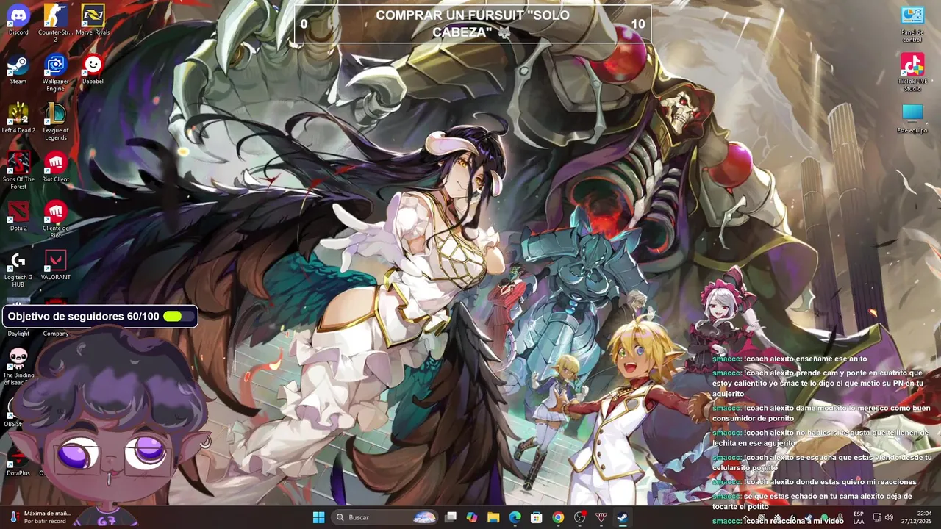Select the Steam desktop shortcut

[18, 70]
